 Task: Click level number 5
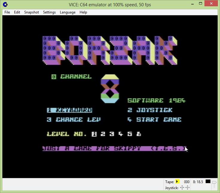[x=130, y=134]
